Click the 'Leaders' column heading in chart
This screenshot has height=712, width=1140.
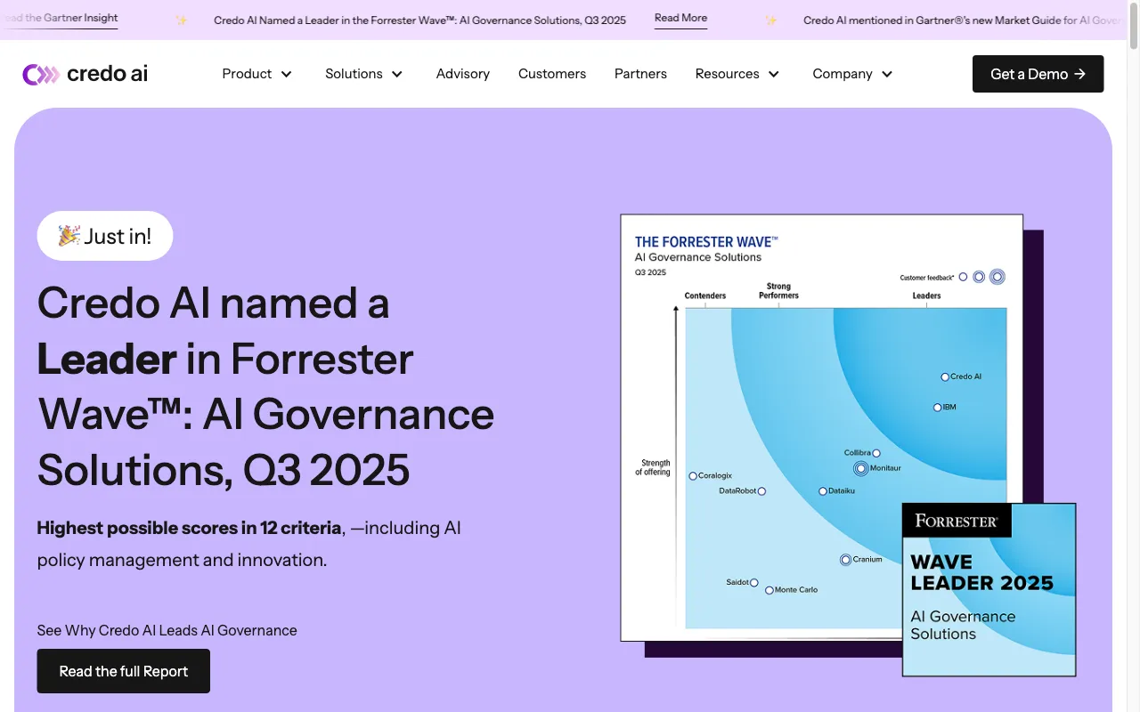tap(926, 295)
